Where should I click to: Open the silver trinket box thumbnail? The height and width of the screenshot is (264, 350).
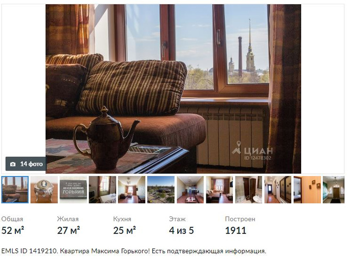pyautogui.click(x=44, y=190)
